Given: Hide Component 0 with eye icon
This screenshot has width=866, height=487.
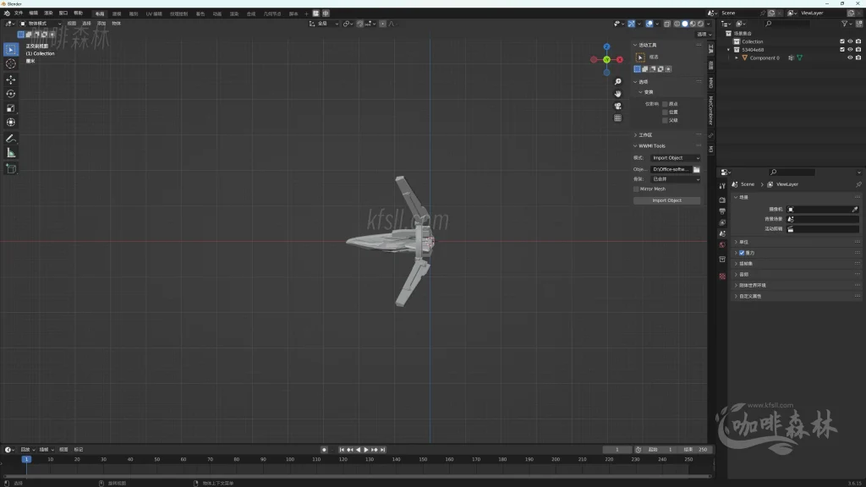Looking at the screenshot, I should (x=850, y=58).
